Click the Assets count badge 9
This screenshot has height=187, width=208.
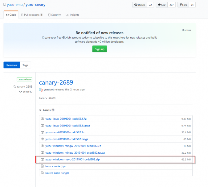point(53,110)
